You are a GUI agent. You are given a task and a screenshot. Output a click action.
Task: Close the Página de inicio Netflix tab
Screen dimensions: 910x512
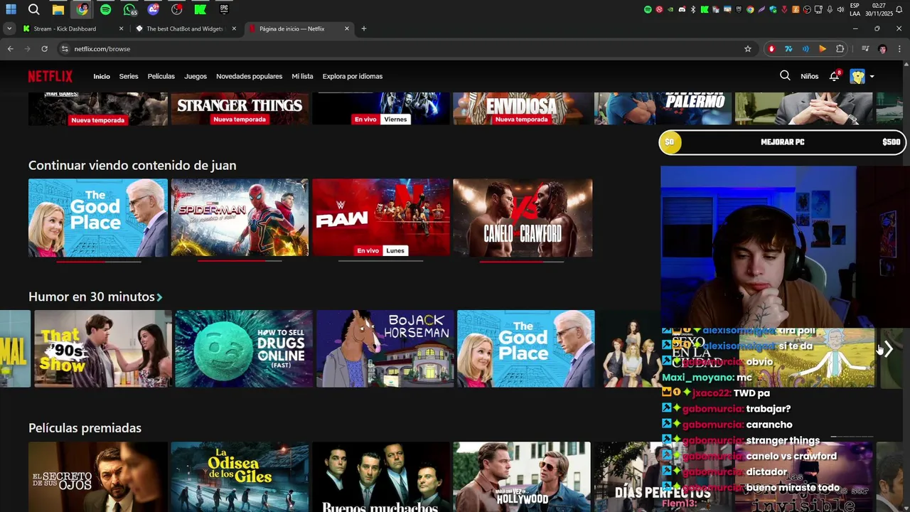pyautogui.click(x=347, y=28)
